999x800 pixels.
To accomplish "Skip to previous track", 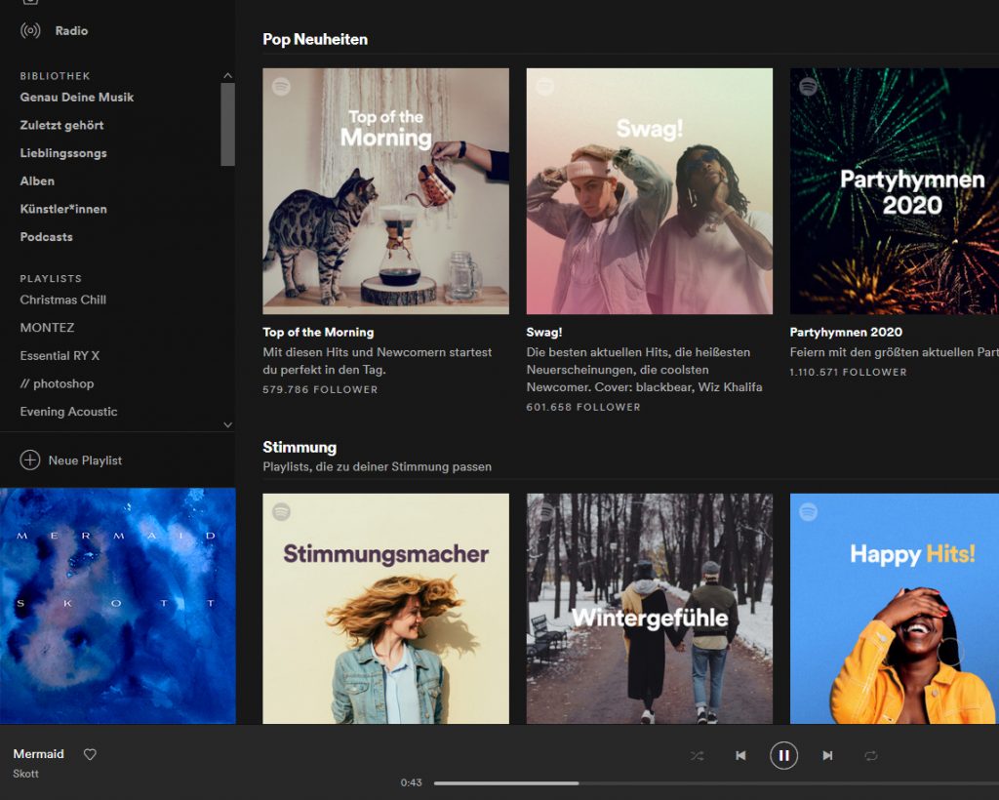I will [x=740, y=755].
